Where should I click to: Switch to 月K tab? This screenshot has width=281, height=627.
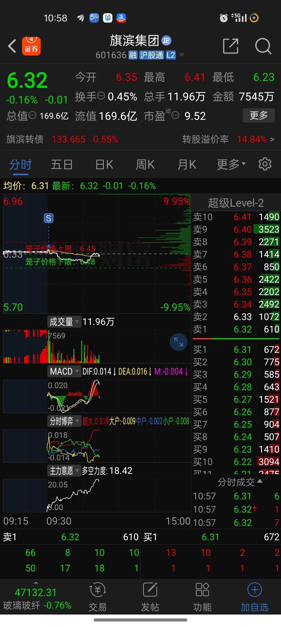coord(187,164)
